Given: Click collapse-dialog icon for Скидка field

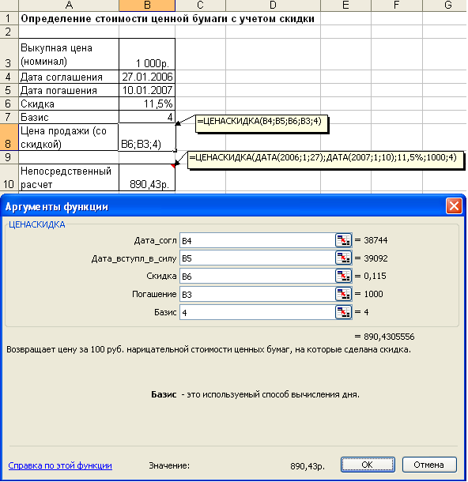Looking at the screenshot, I should tap(343, 276).
